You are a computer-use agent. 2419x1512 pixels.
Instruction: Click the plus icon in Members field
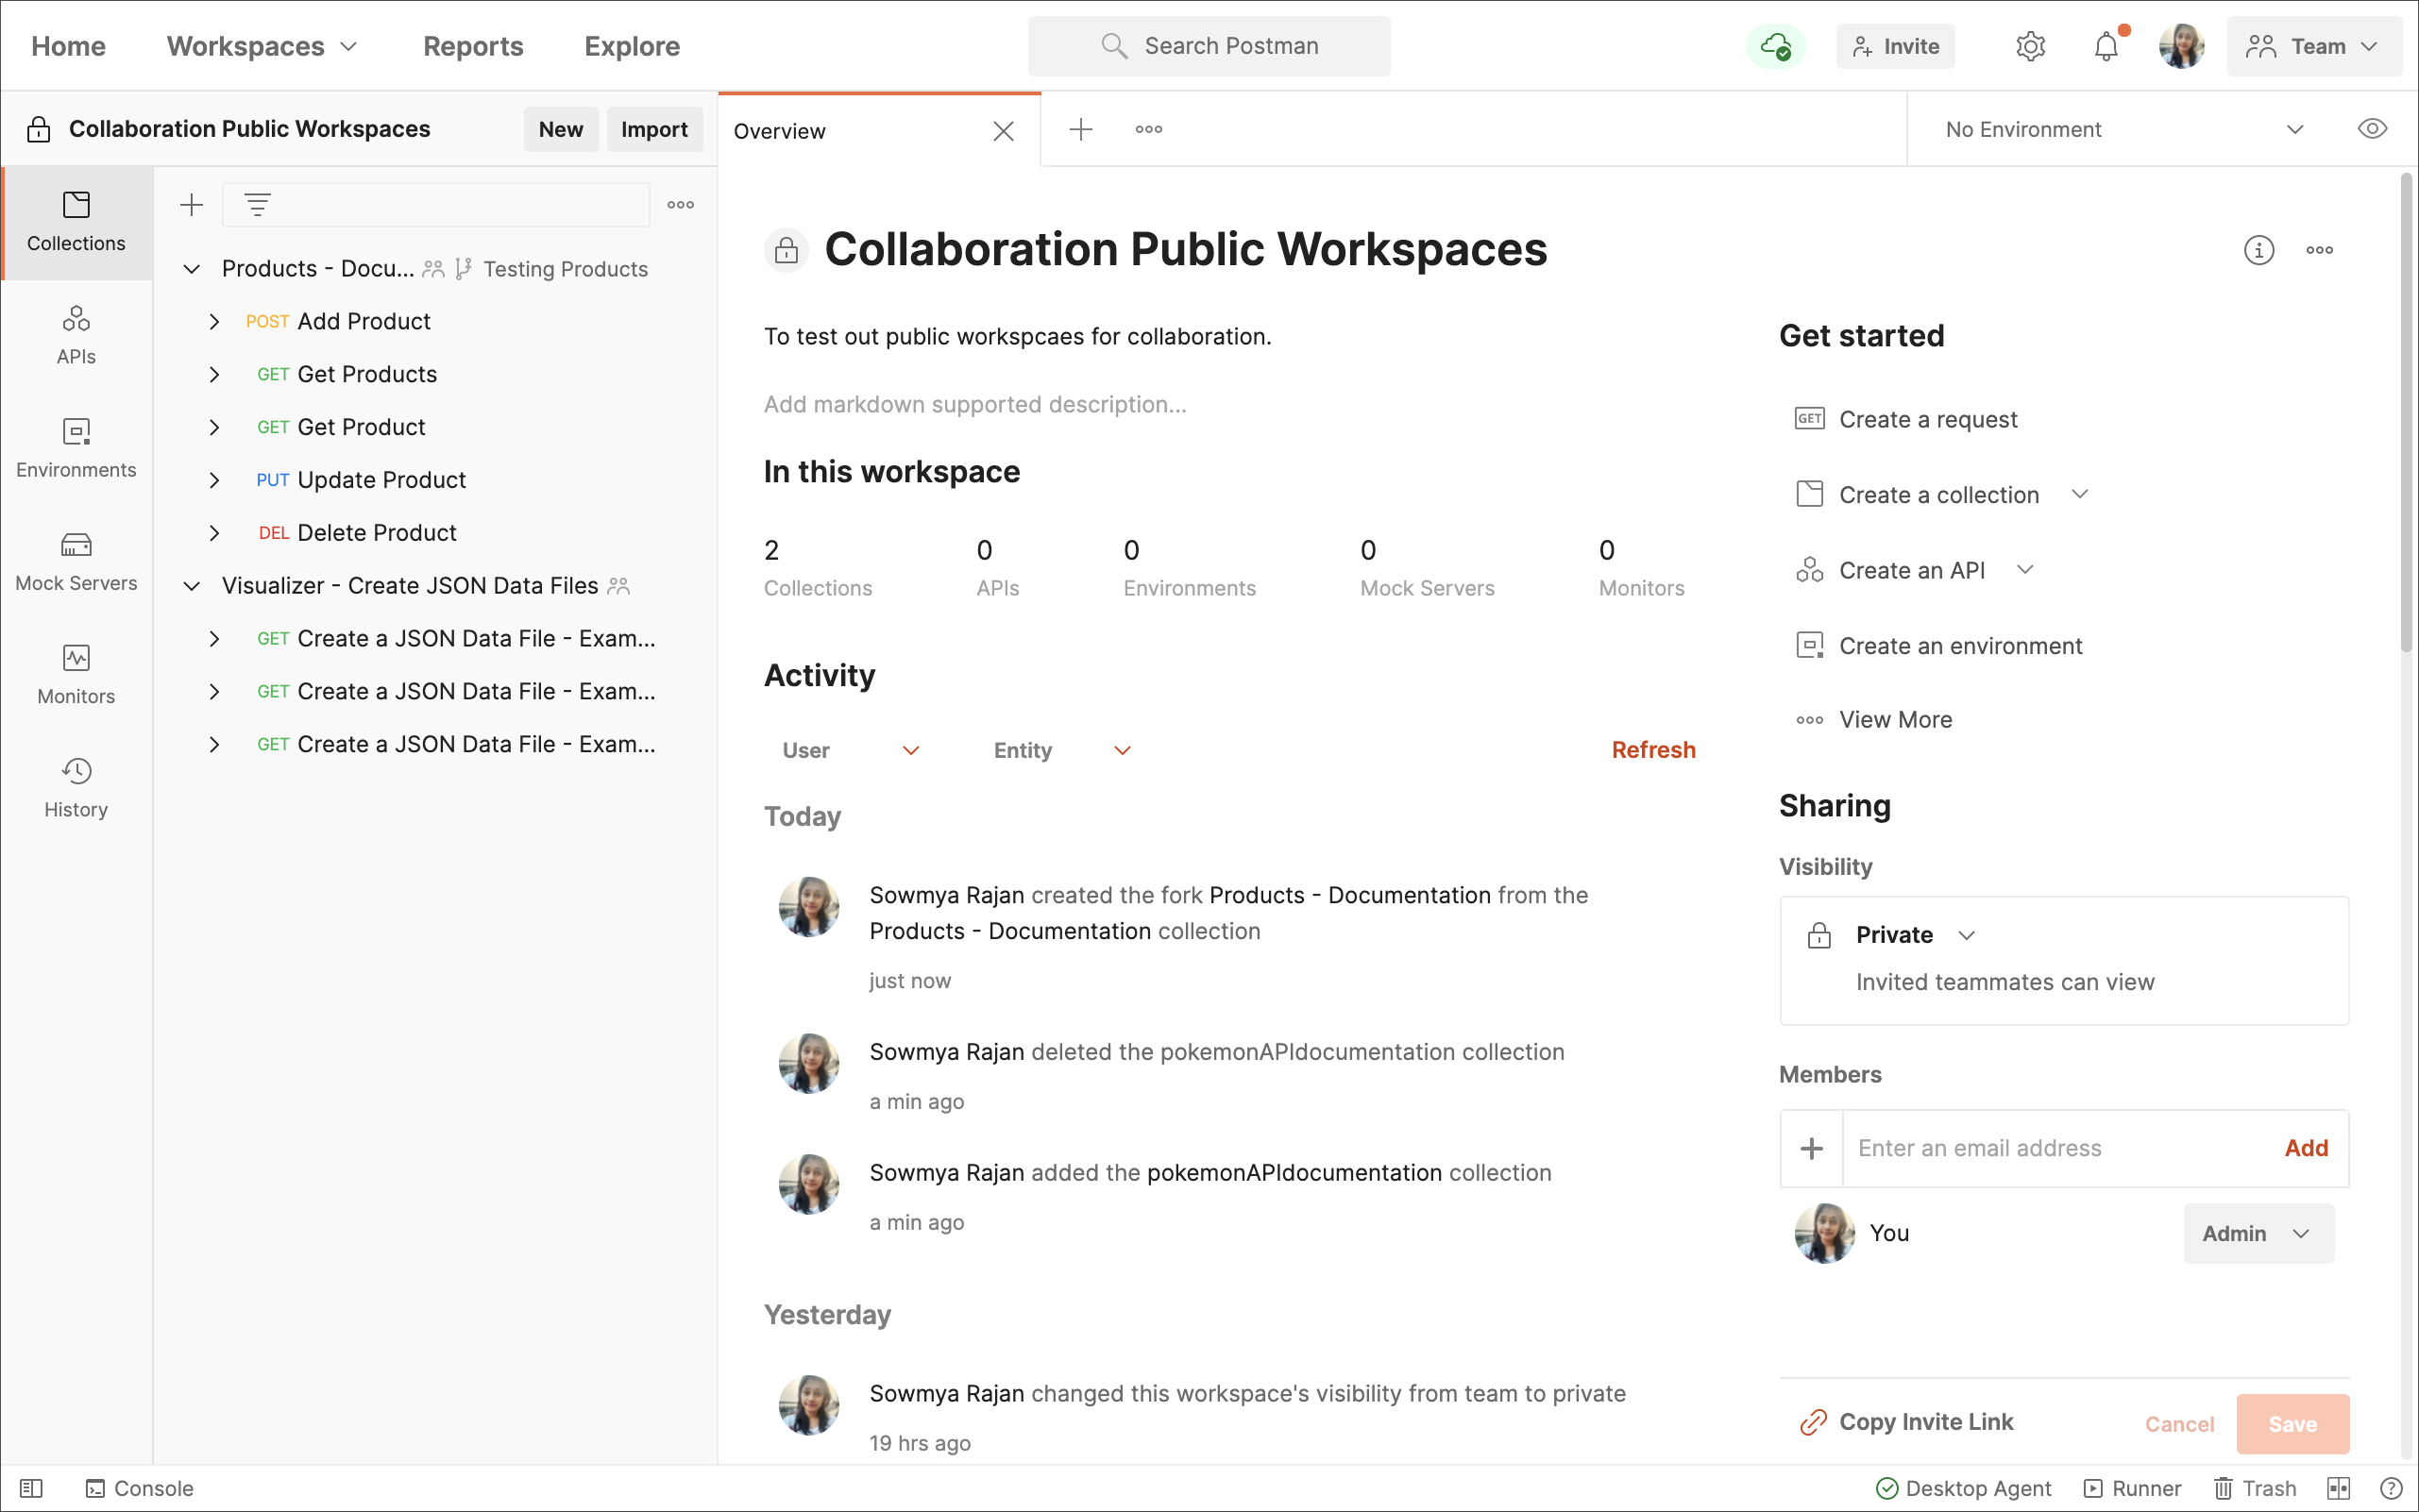point(1812,1148)
